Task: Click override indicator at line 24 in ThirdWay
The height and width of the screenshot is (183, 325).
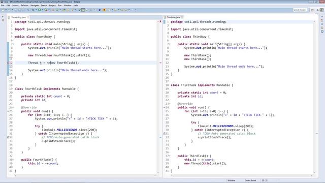Action: tap(165, 107)
